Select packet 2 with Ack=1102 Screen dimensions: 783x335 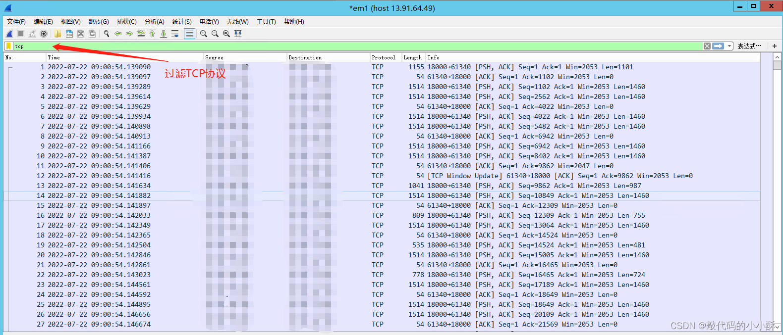click(x=382, y=77)
